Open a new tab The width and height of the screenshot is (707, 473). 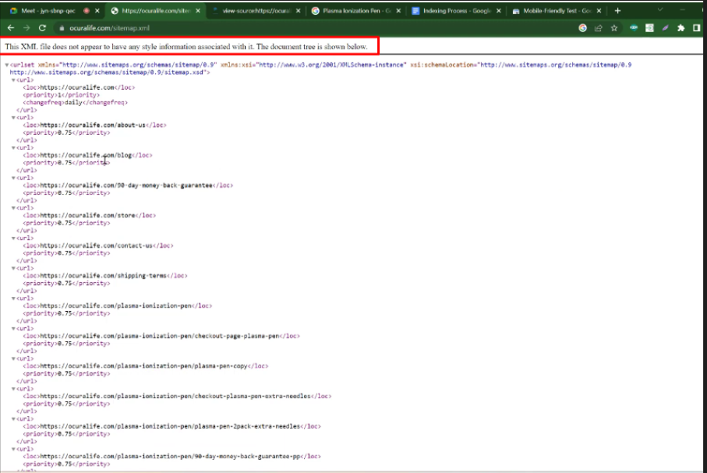(x=617, y=10)
